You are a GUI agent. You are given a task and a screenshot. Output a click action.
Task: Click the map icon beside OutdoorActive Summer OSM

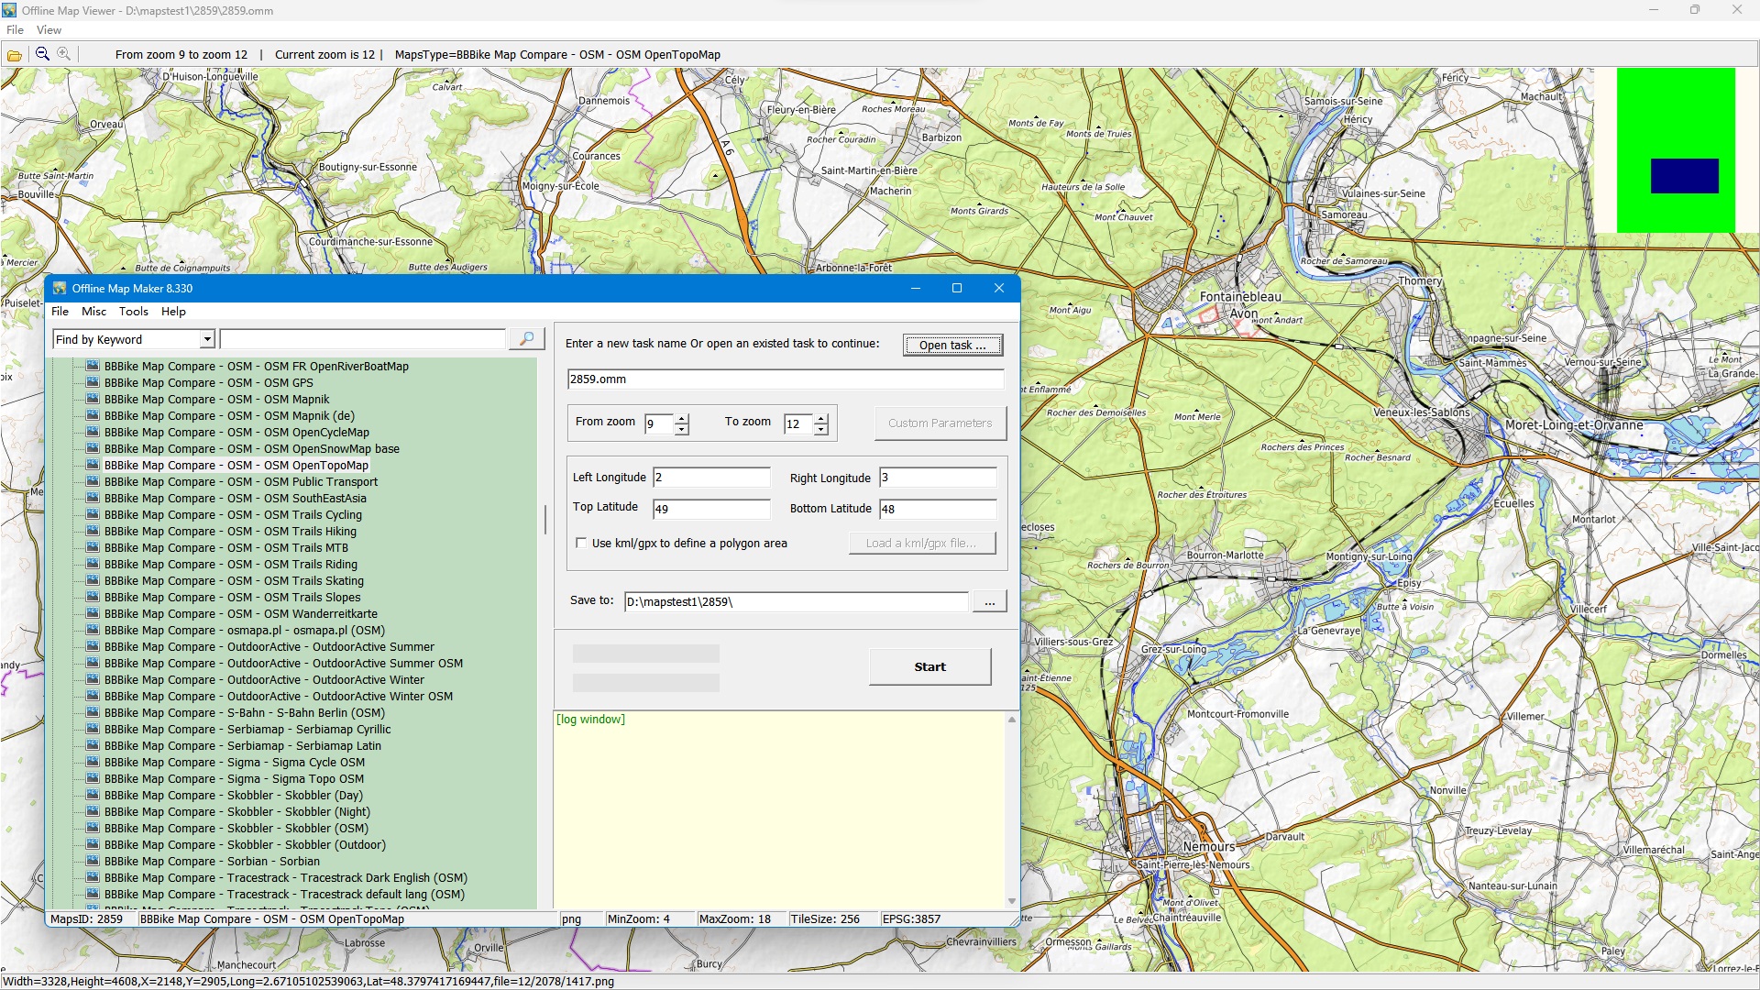[93, 663]
